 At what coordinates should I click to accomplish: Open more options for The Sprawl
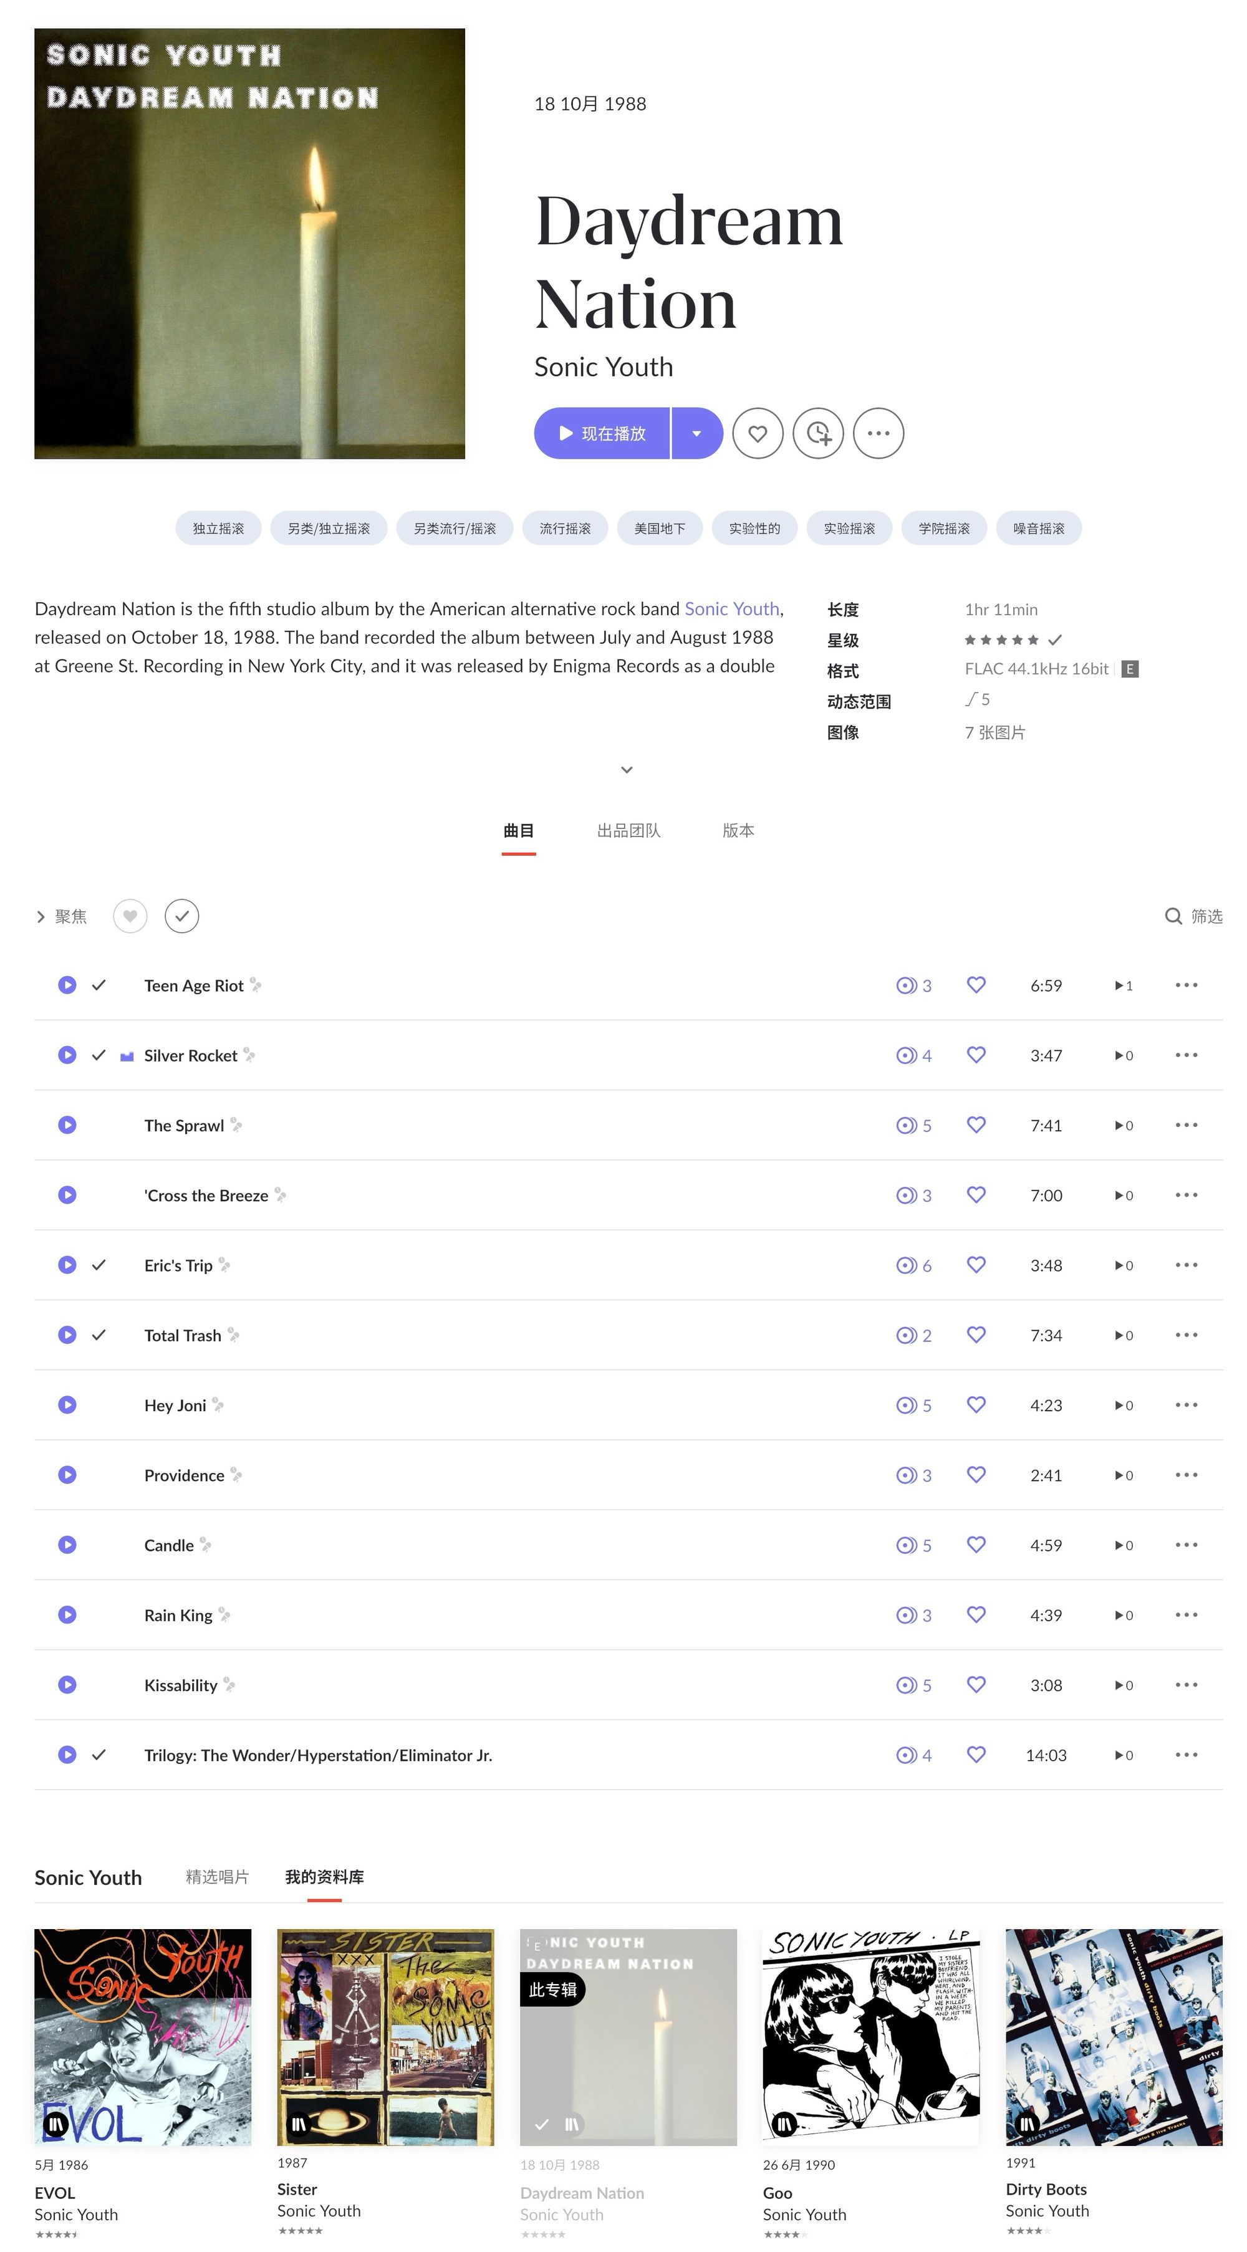[1186, 1125]
